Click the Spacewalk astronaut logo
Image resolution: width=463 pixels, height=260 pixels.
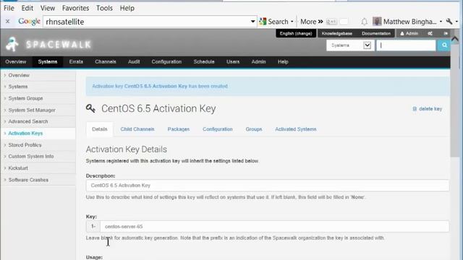coord(12,45)
